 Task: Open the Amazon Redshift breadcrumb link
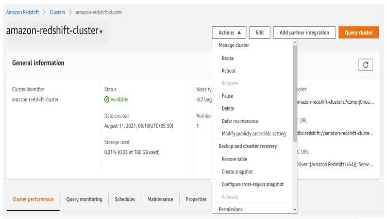22,12
